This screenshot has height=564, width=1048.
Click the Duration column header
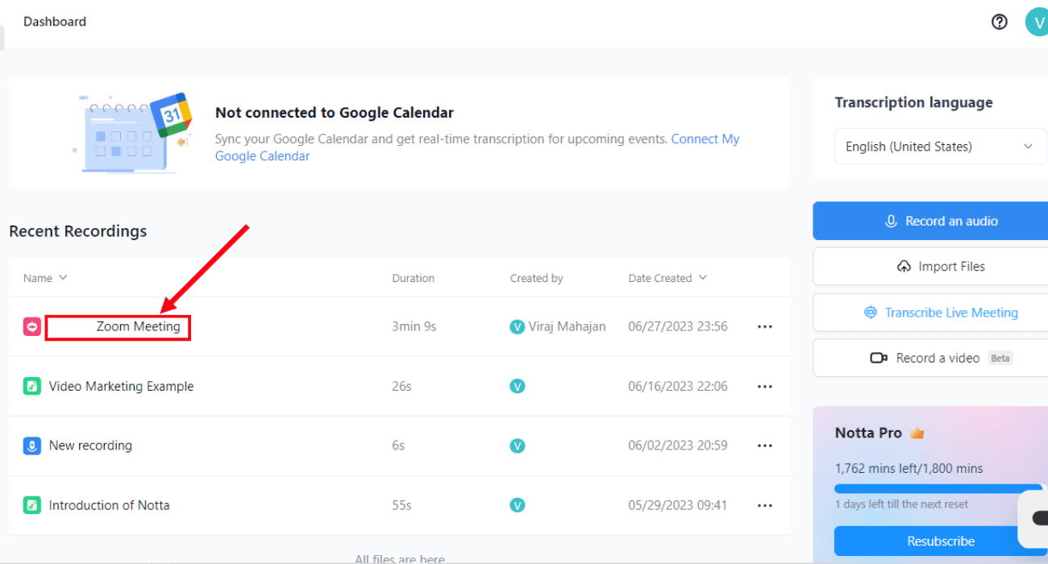413,278
